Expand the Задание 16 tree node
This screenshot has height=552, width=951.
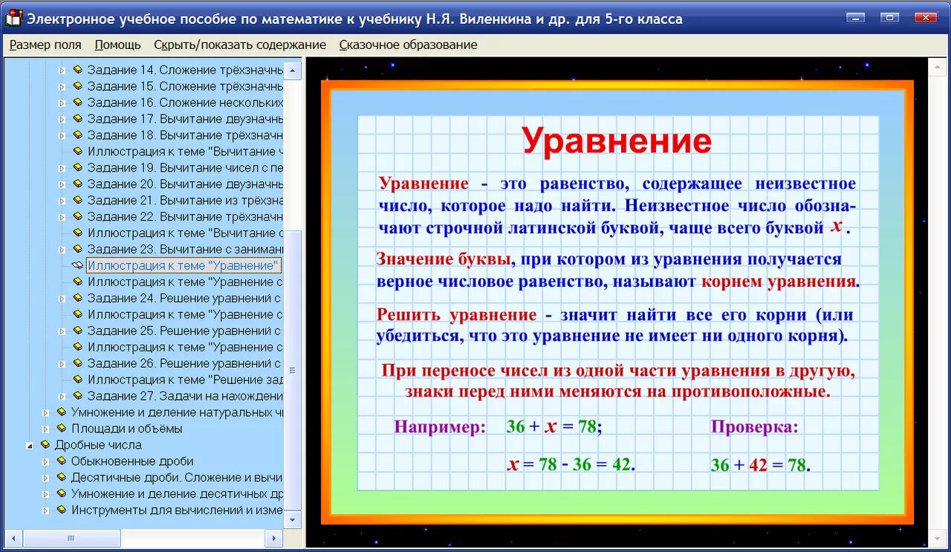click(x=62, y=103)
